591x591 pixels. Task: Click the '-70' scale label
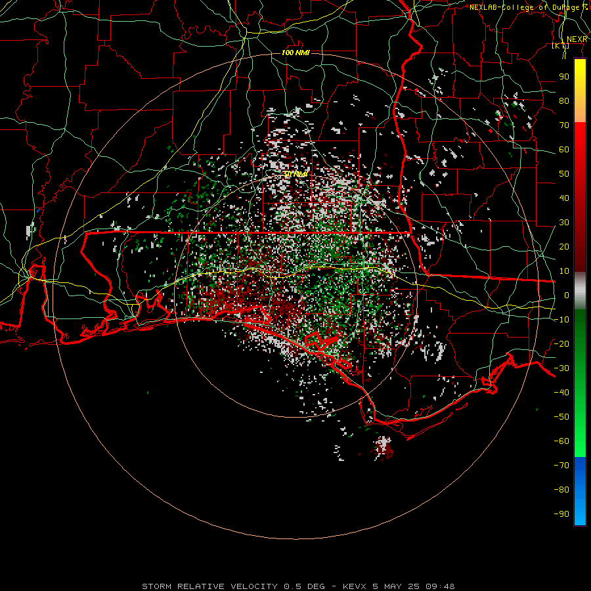tap(561, 466)
